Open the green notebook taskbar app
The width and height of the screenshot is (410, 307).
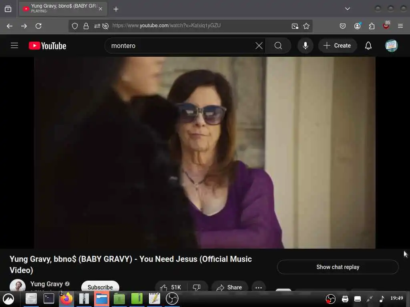137,299
